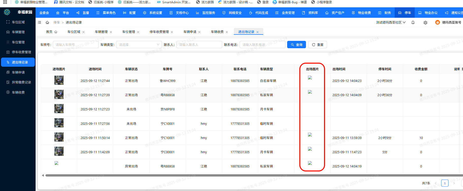The image size is (463, 191).
Task: Close the 车位区域 tab
Action: [x=83, y=32]
